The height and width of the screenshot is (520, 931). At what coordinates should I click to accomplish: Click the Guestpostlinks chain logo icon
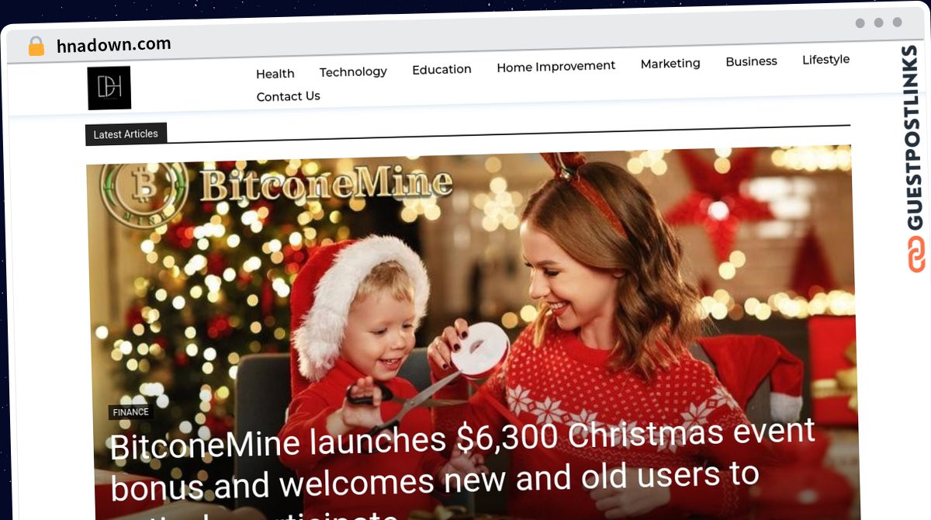click(x=917, y=254)
